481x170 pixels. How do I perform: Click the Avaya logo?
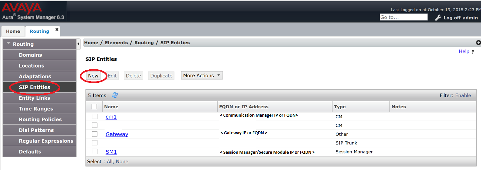(21, 8)
